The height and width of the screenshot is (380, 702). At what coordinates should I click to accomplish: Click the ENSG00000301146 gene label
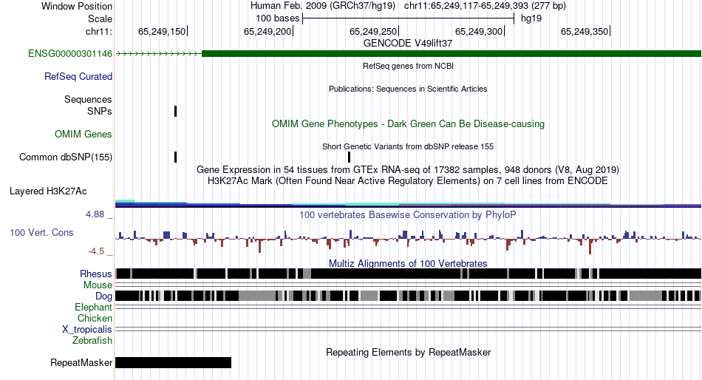click(70, 54)
